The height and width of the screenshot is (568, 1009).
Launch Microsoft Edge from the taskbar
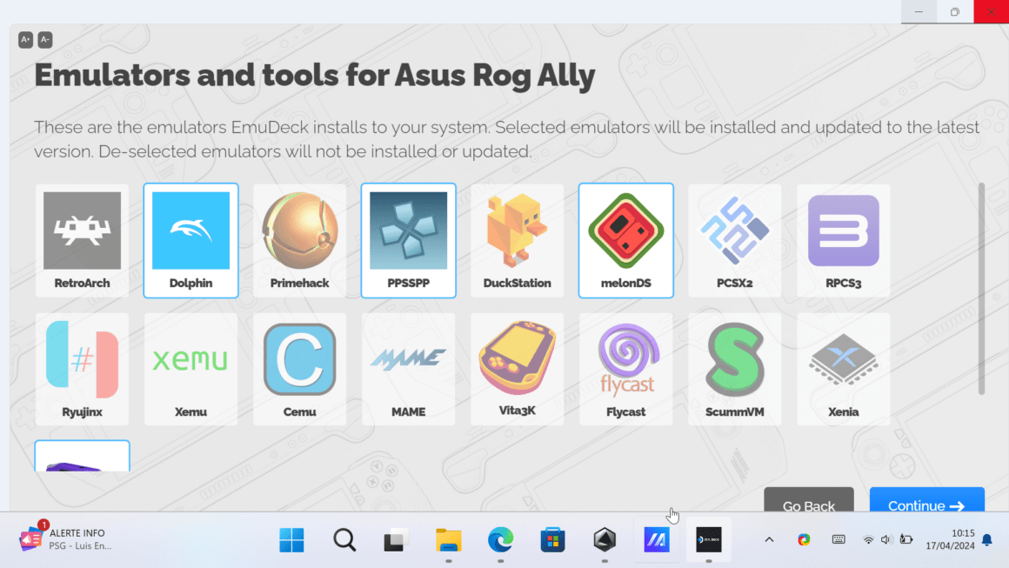(x=501, y=539)
